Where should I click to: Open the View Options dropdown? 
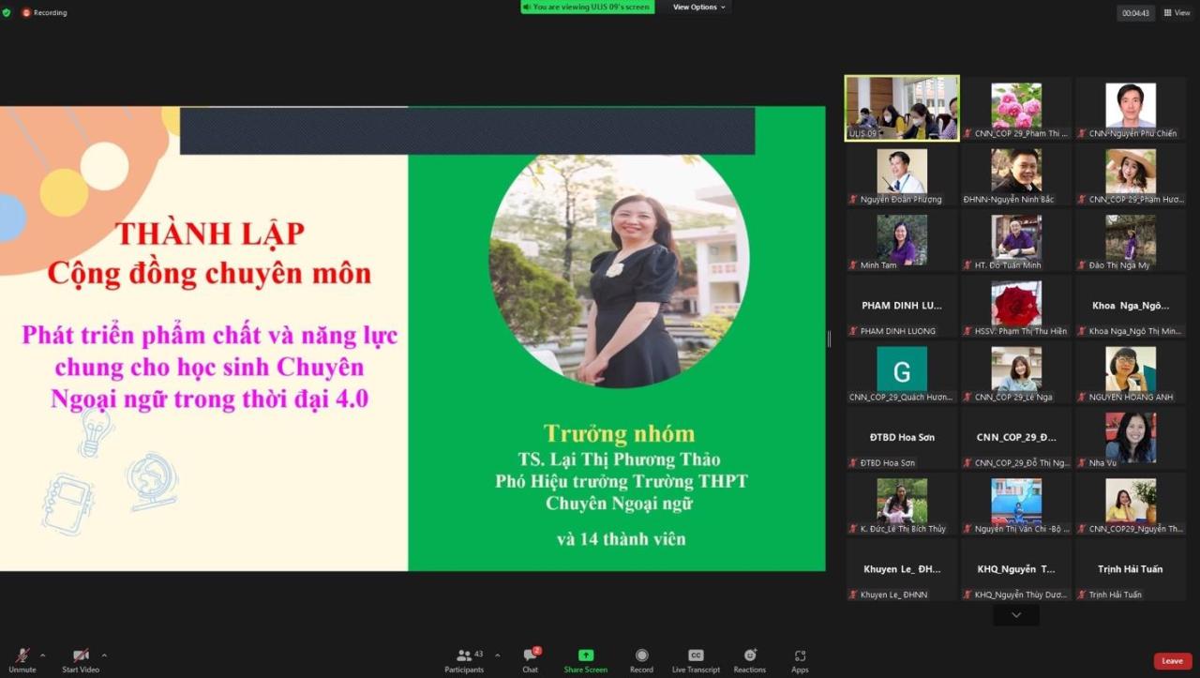(x=698, y=8)
